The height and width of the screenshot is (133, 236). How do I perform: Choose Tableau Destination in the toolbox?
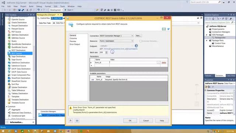tap(20, 93)
